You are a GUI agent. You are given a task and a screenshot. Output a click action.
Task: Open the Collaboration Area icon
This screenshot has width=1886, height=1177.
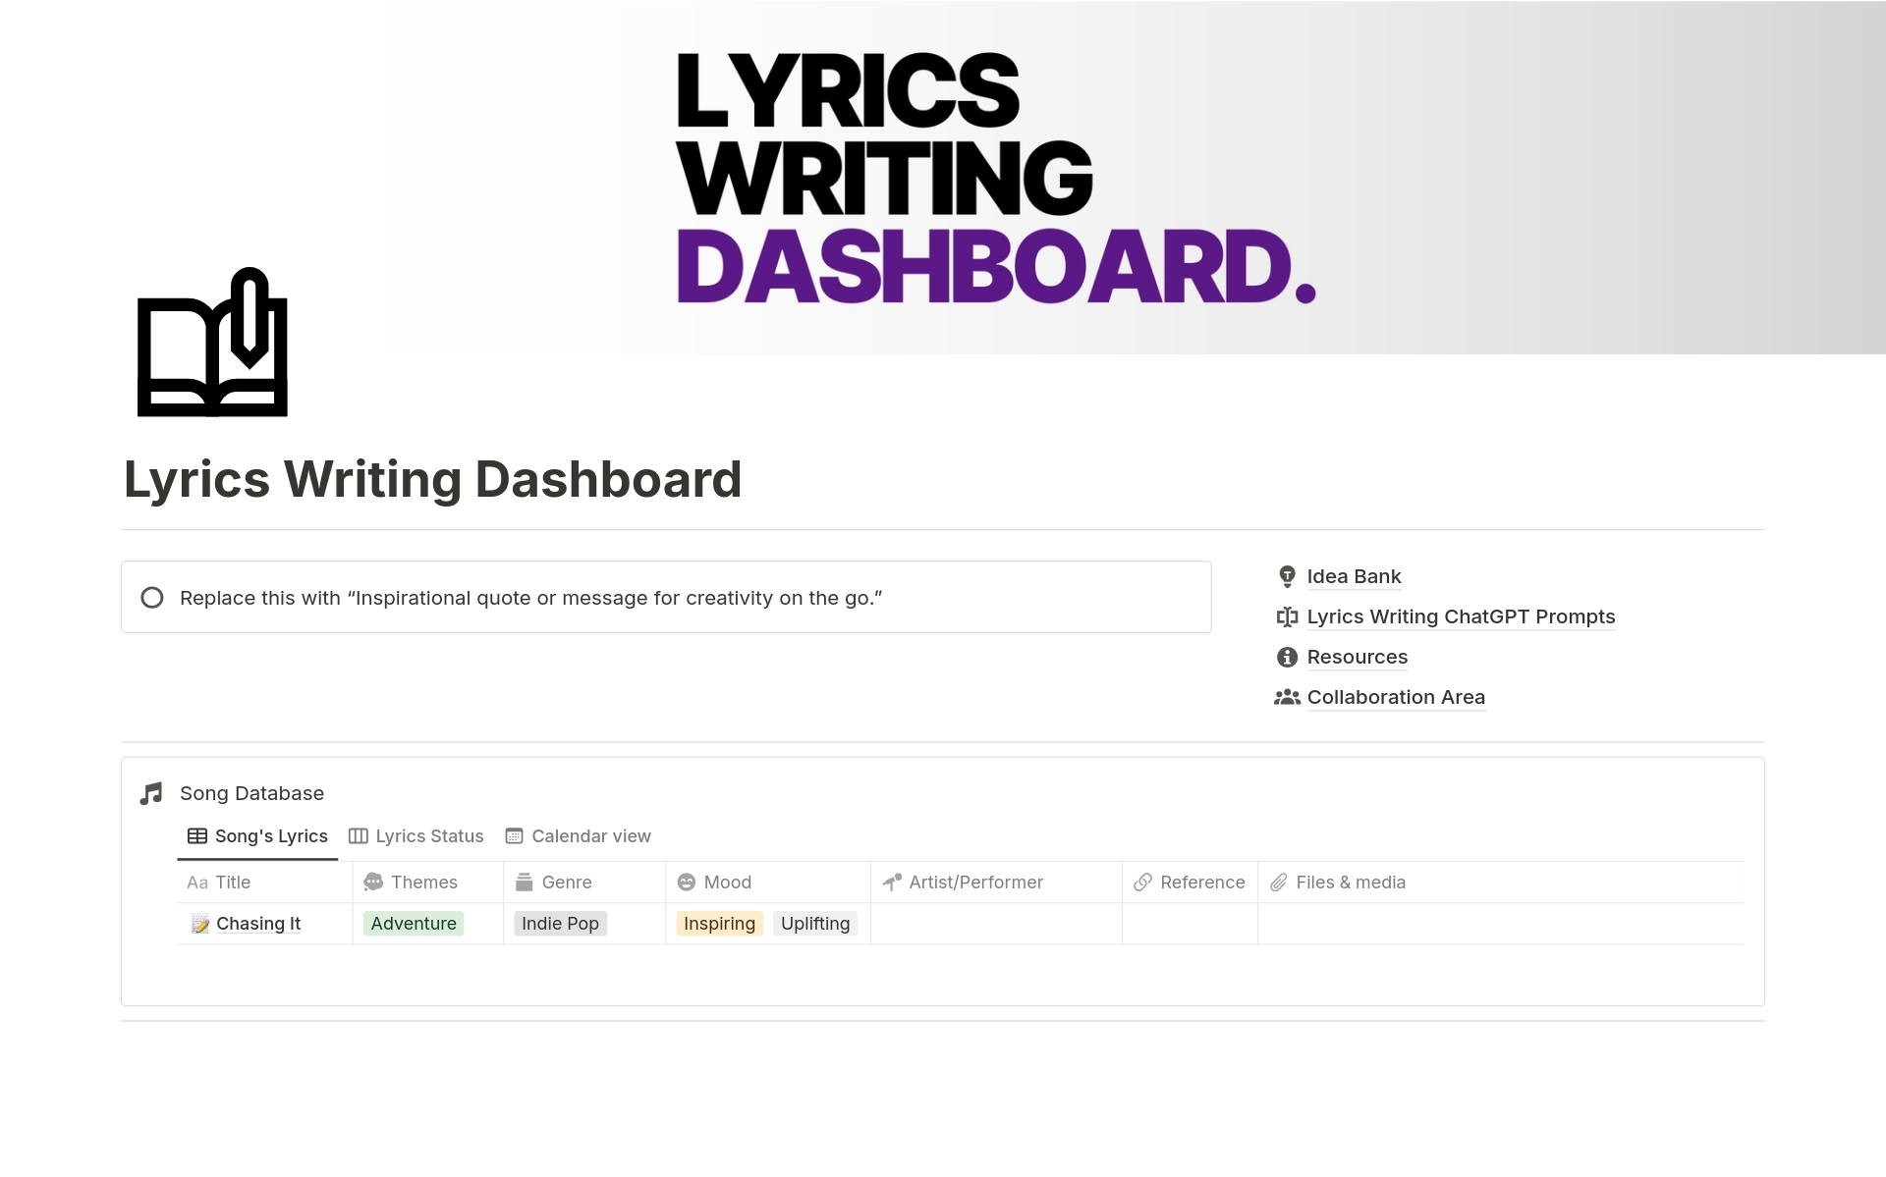click(x=1286, y=698)
